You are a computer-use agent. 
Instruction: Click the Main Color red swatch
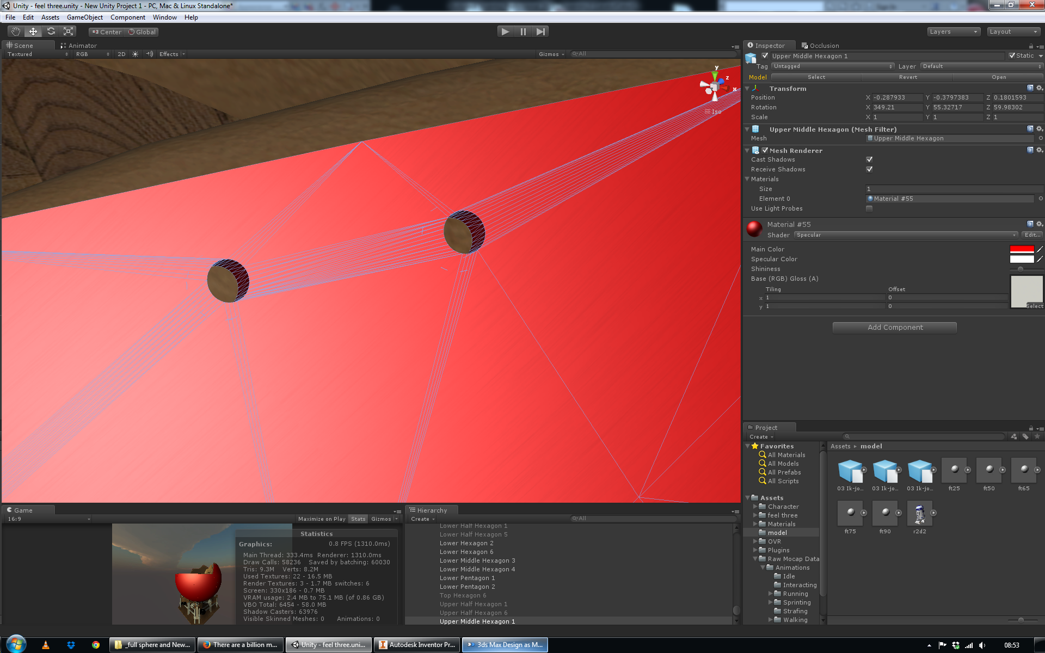1022,249
